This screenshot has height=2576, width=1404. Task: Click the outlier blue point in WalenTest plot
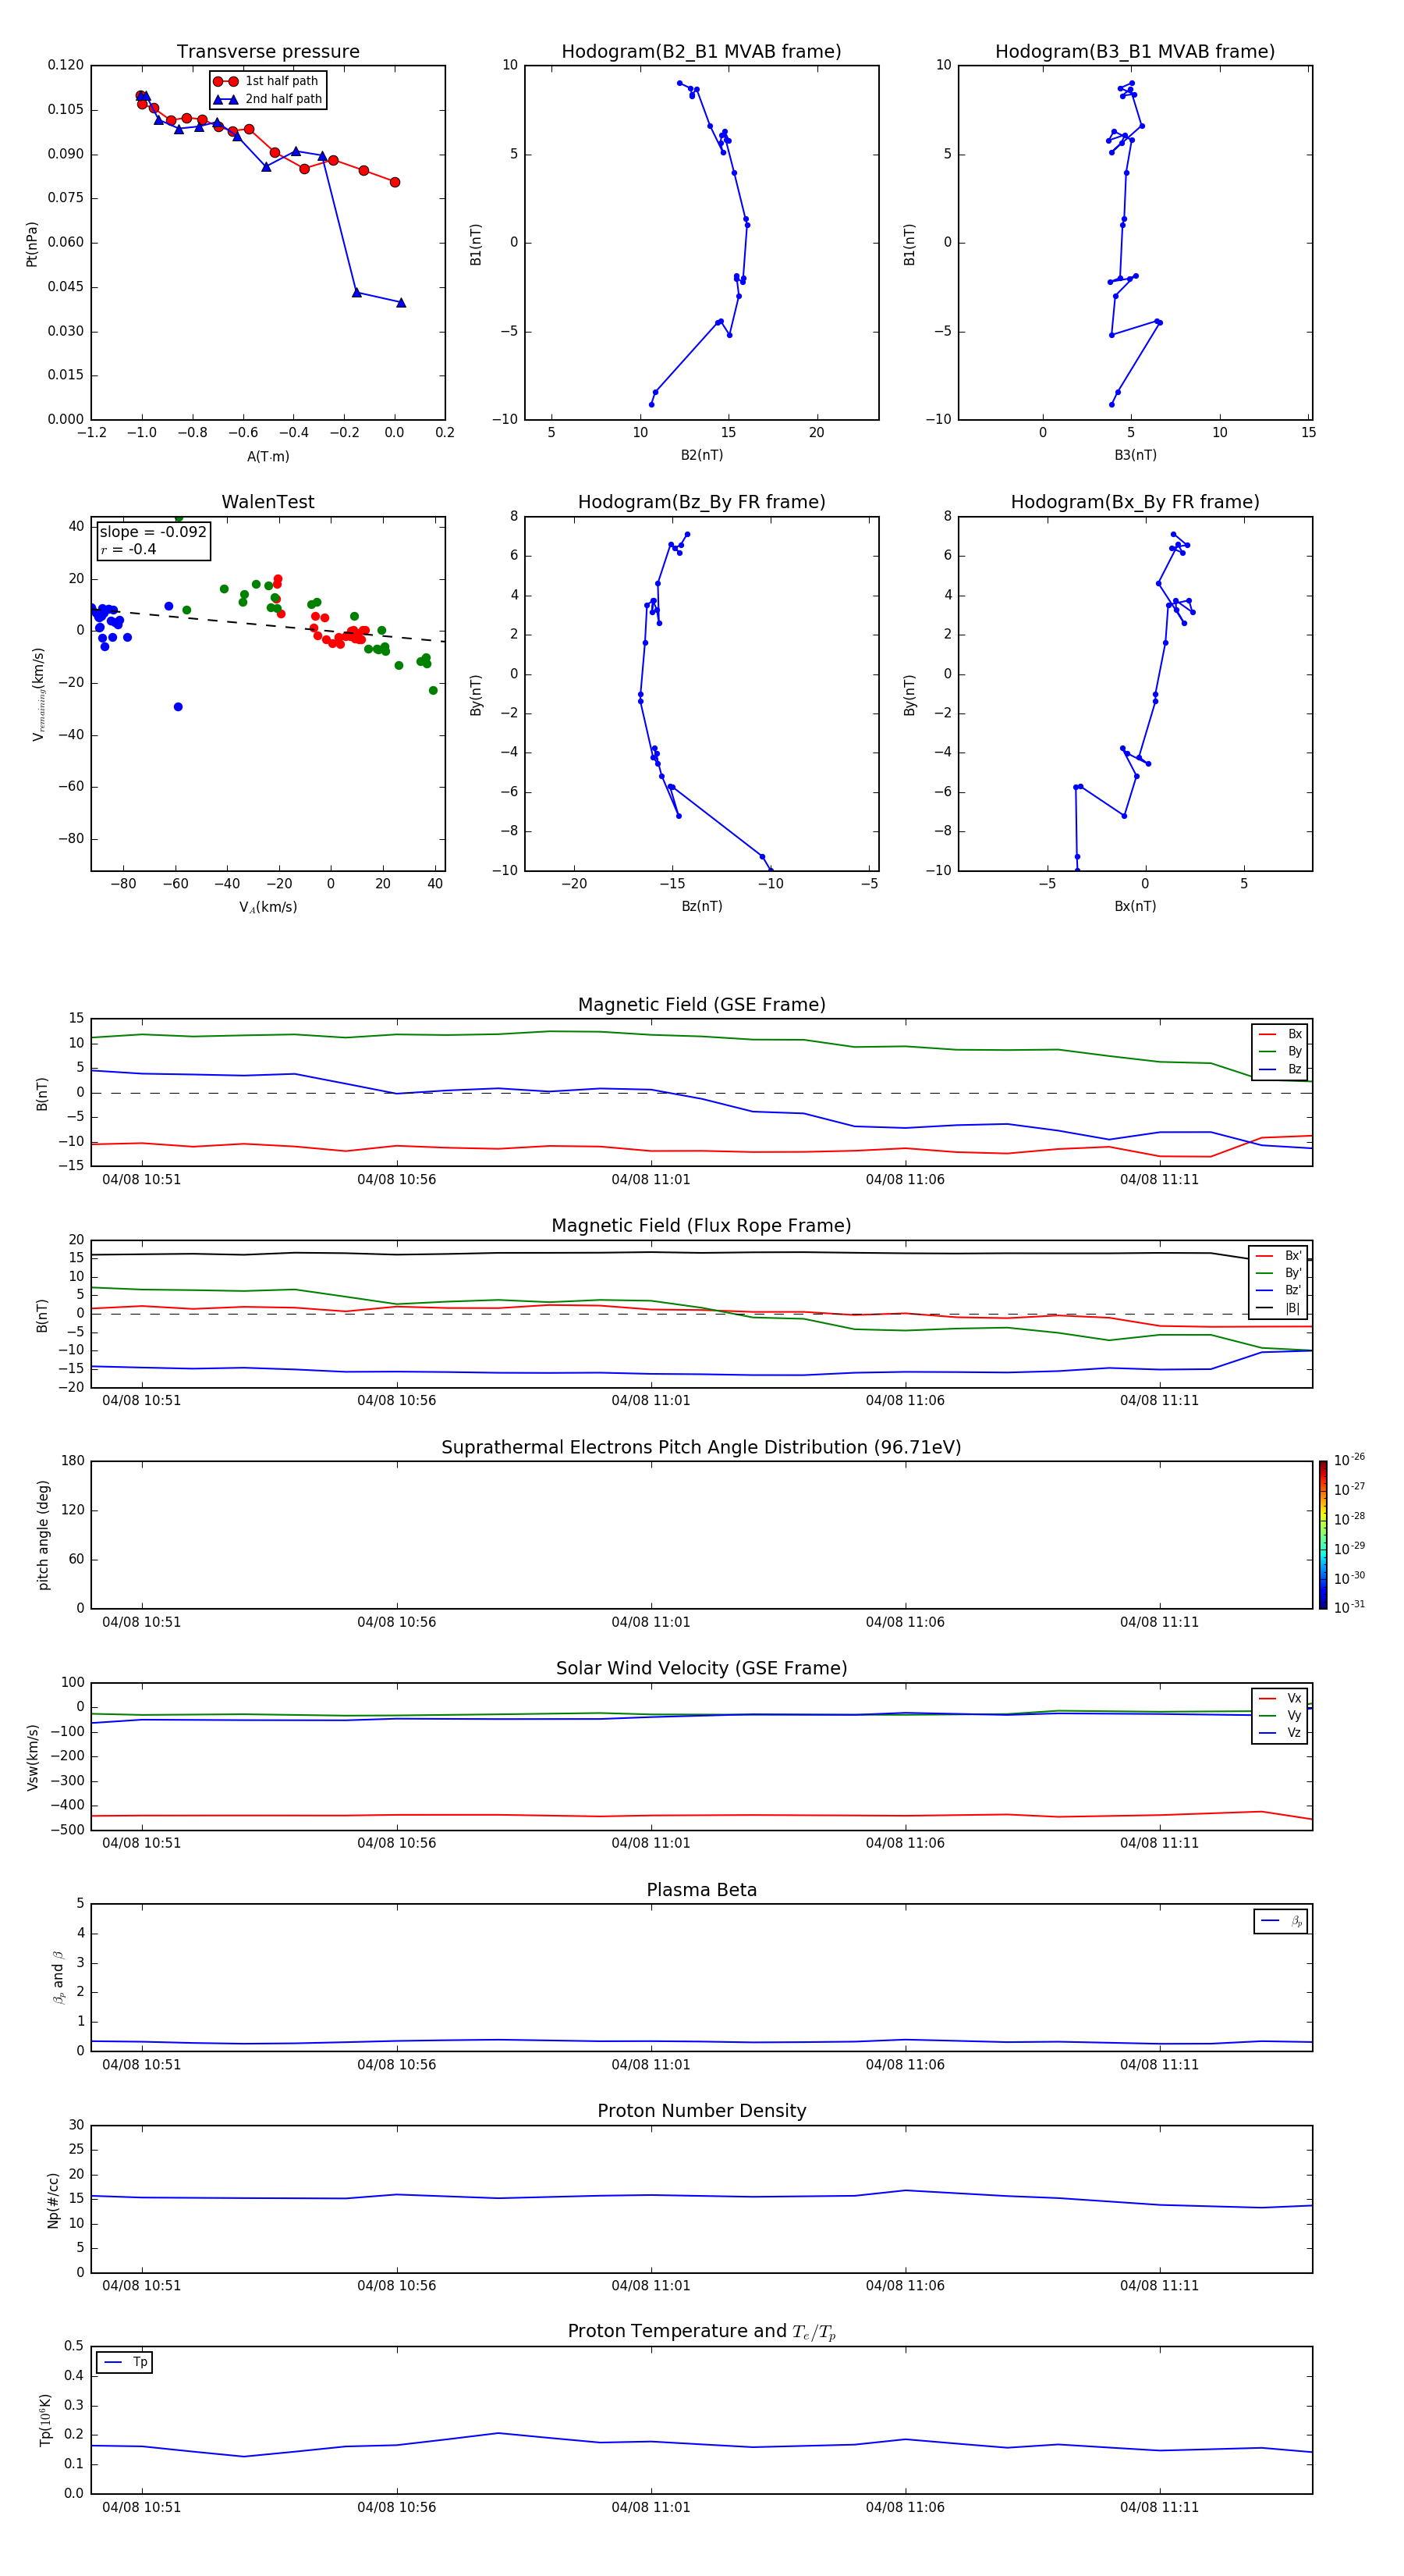coord(178,707)
